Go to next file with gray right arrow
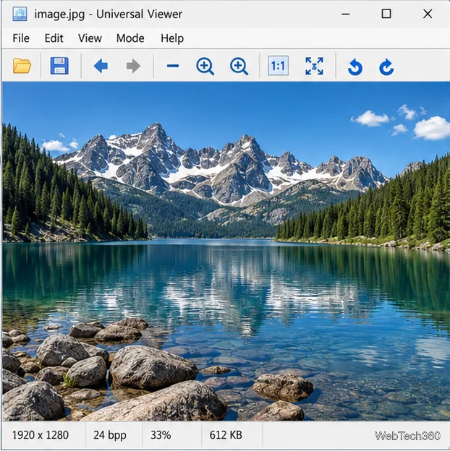 [x=133, y=66]
